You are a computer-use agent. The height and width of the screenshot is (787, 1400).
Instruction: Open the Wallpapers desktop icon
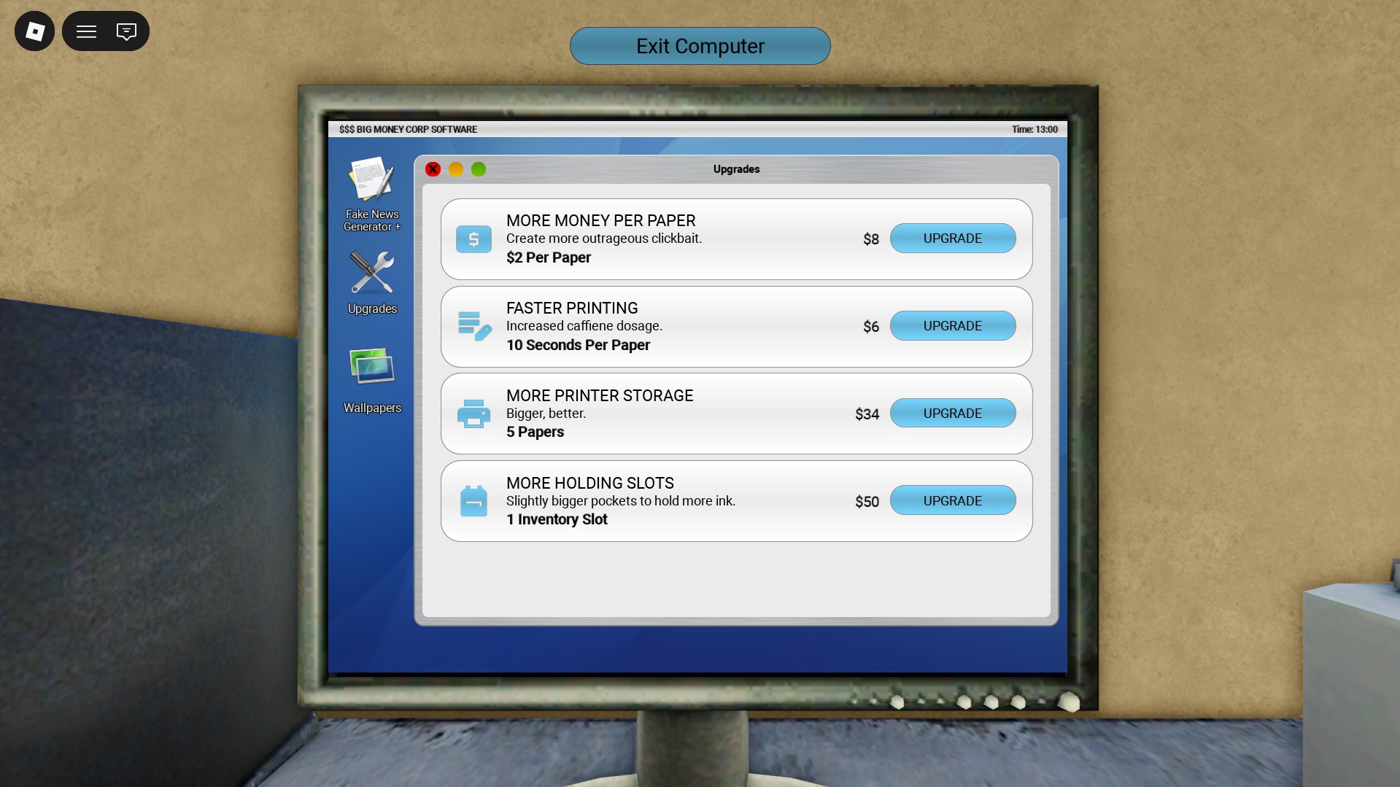click(372, 378)
